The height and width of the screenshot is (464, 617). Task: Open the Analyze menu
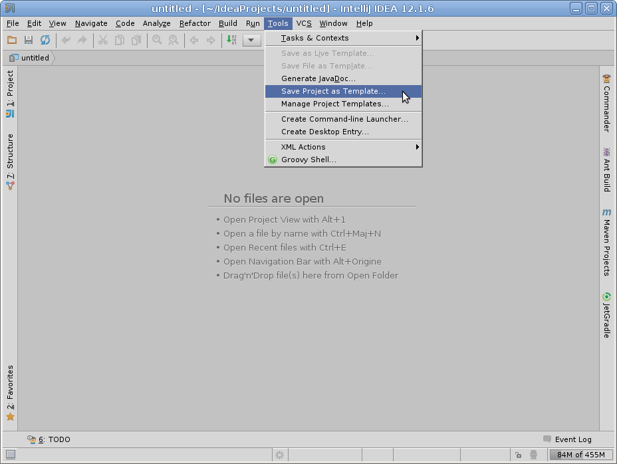pyautogui.click(x=157, y=23)
